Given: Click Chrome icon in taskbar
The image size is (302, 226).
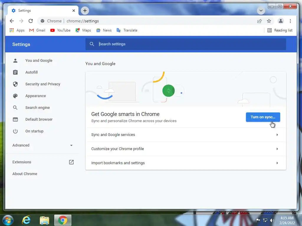Looking at the screenshot, I should tap(63, 220).
